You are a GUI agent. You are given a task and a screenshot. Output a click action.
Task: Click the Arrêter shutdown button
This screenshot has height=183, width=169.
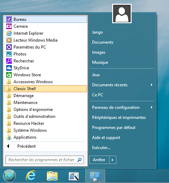coord(99,160)
